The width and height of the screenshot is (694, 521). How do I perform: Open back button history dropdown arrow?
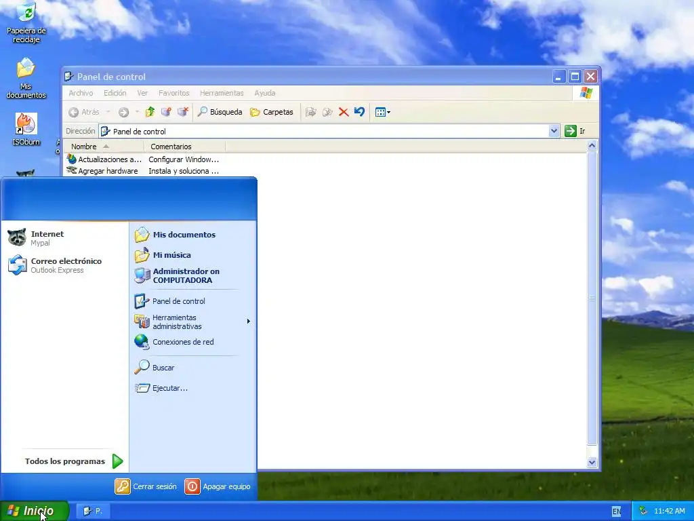click(108, 112)
